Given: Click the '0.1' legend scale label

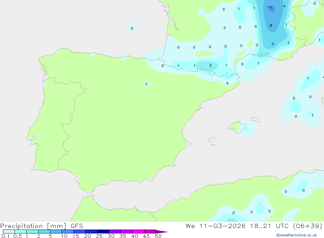Looking at the screenshot, I should pos(6,236).
